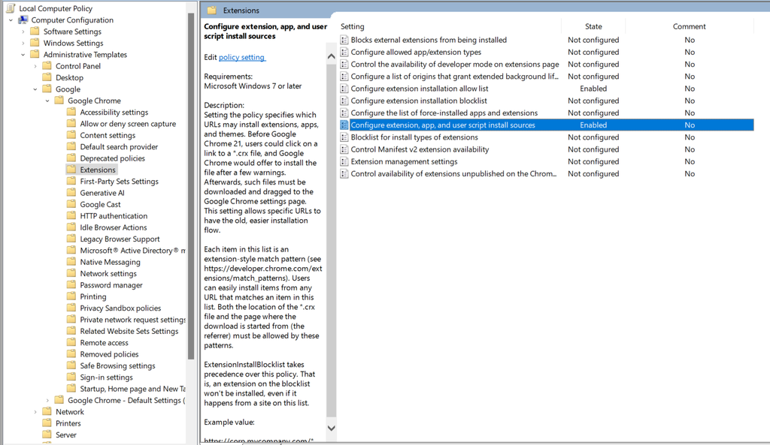
Task: Open Native Messaging folder
Action: click(x=110, y=262)
